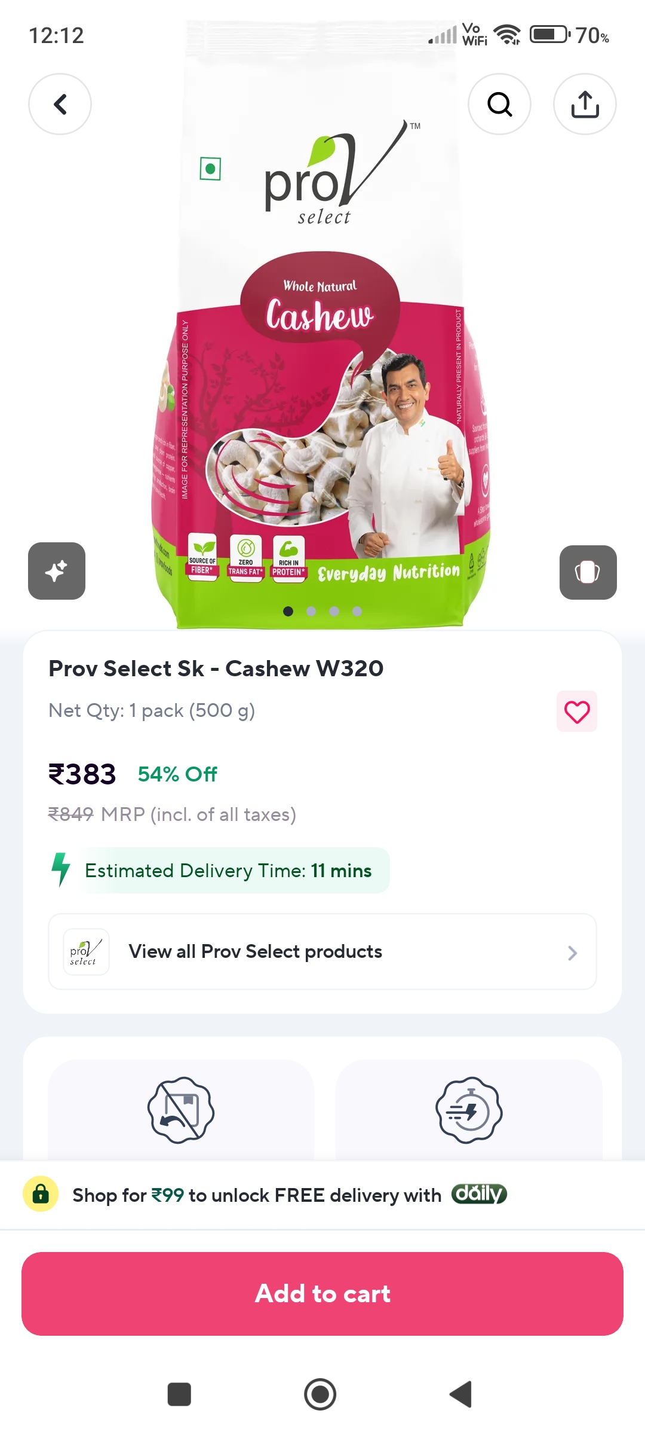Image resolution: width=645 pixels, height=1435 pixels.
Task: Open product search with magnifier icon
Action: pos(499,105)
